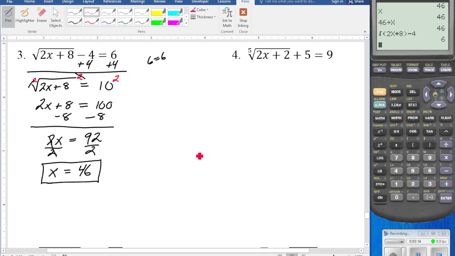Screen dimensions: 455x256
Task: Select the Pen writing tool
Action: point(8,16)
